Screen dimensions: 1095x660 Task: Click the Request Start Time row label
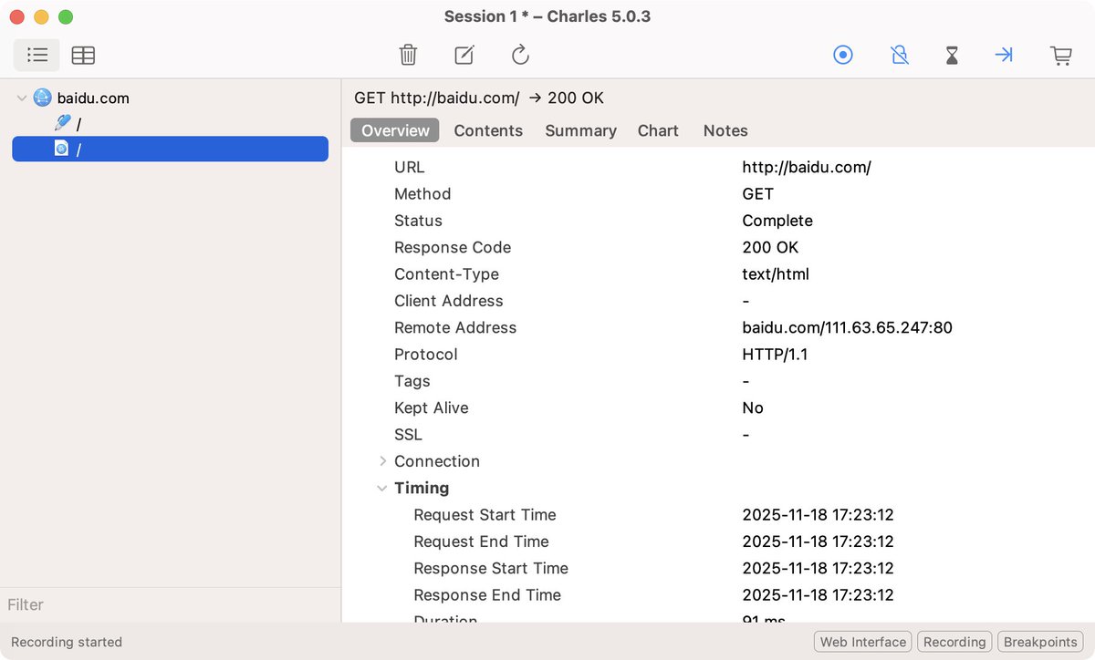[x=485, y=514]
